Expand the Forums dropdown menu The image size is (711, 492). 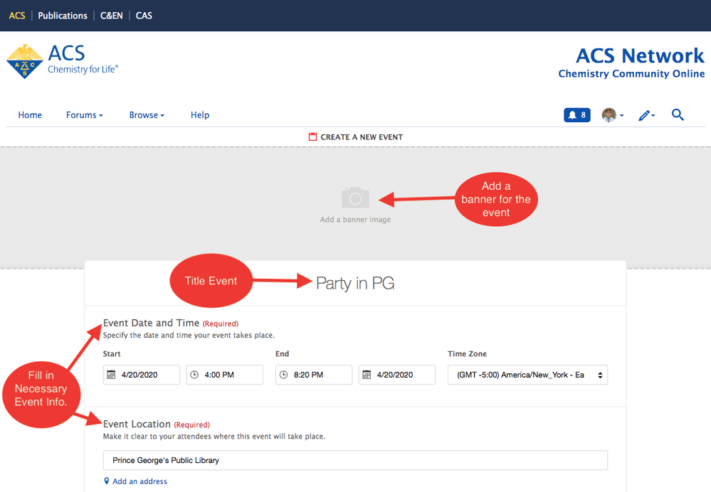click(84, 115)
